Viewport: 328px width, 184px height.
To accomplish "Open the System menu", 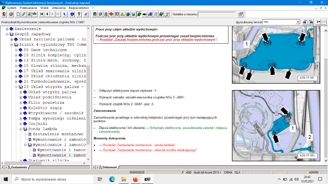I will 11,8.
